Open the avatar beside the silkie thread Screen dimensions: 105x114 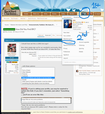click(77, 71)
